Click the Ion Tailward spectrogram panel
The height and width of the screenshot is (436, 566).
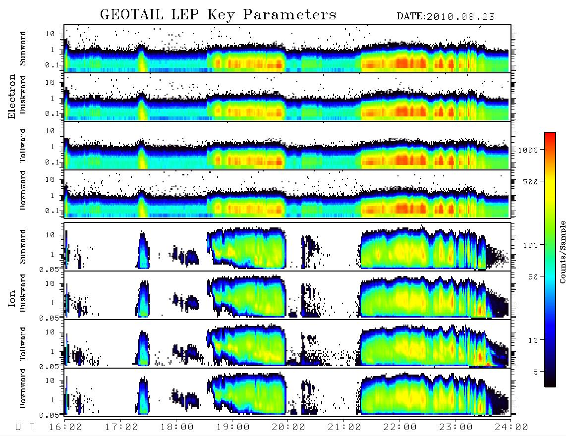(287, 344)
